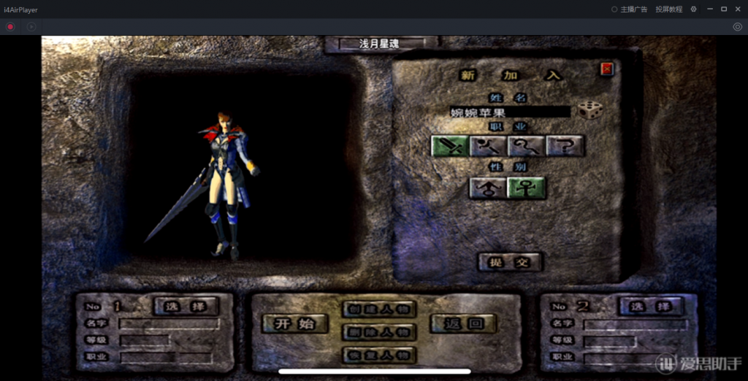Screen dimensions: 748x381
Task: Click the 开始 start button
Action: click(x=295, y=324)
